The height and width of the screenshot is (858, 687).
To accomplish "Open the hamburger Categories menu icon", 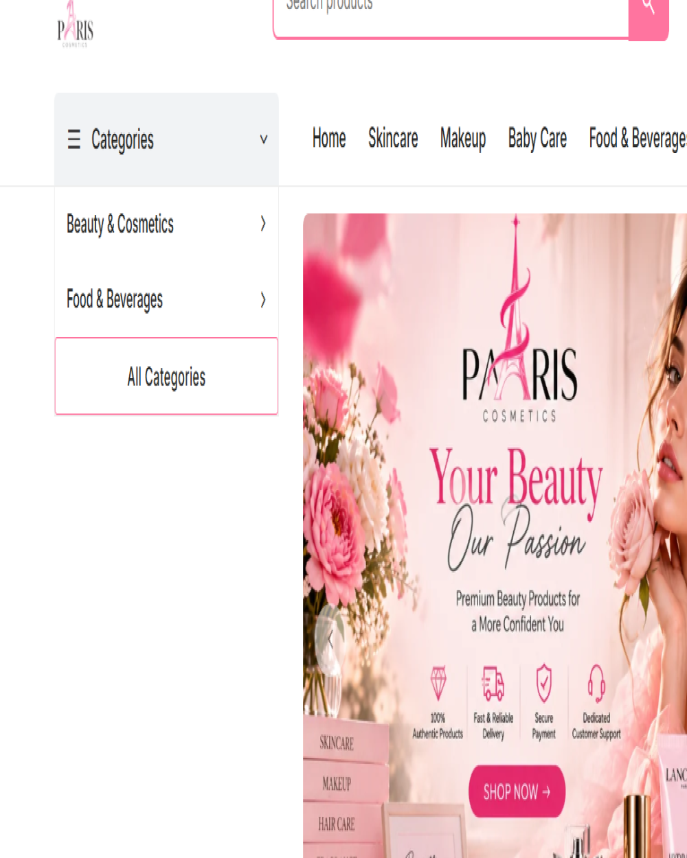I will point(74,139).
